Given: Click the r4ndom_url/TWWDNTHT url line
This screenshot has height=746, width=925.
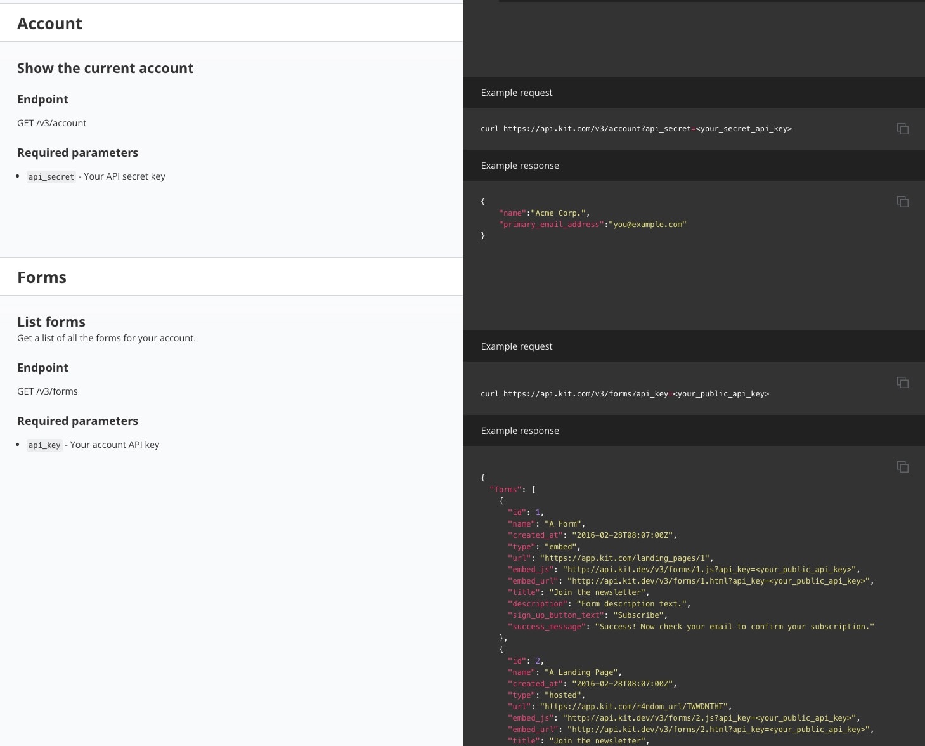Looking at the screenshot, I should 620,707.
